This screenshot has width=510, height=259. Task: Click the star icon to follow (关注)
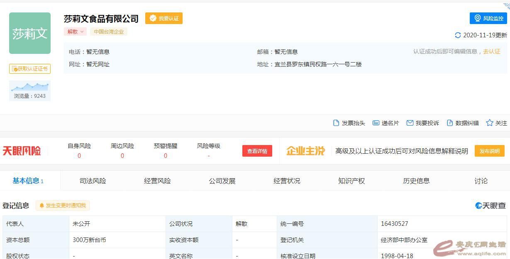(490, 123)
